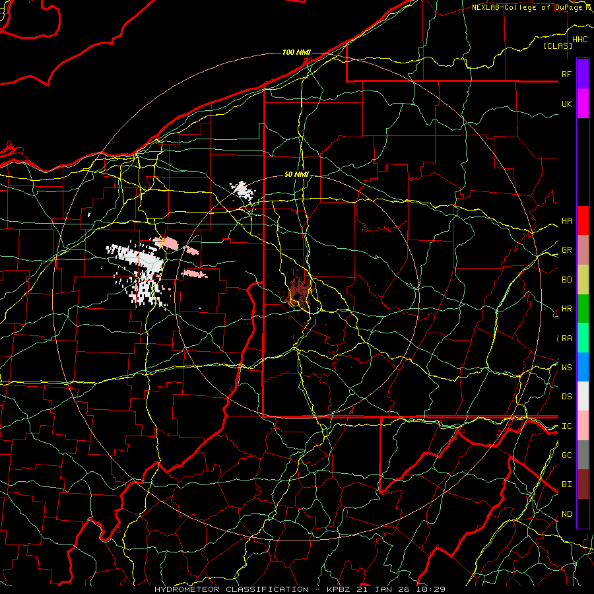Select the GR legend color block
This screenshot has width=594, height=594.
click(x=583, y=250)
